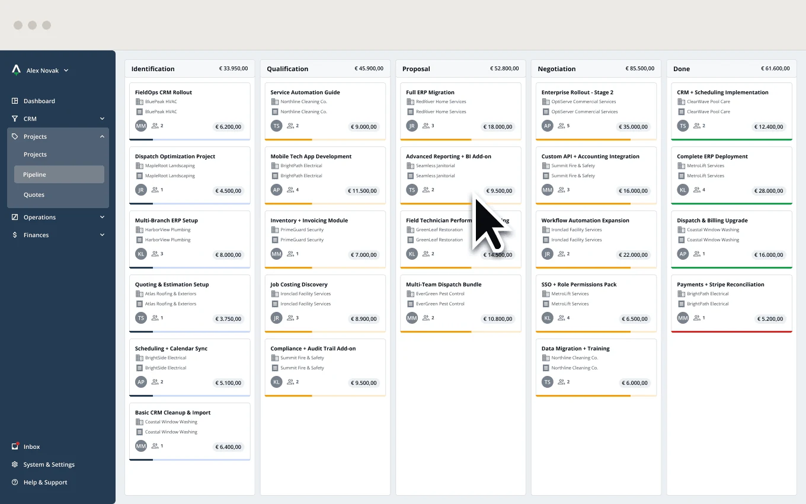Click the System & Settings gear icon
This screenshot has height=504, width=806.
[15, 464]
